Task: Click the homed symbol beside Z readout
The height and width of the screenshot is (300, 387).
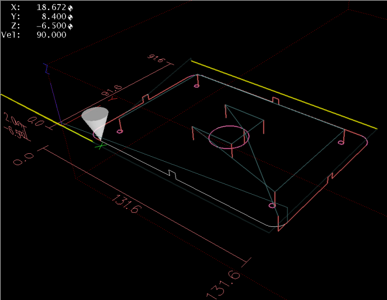Action: click(70, 26)
